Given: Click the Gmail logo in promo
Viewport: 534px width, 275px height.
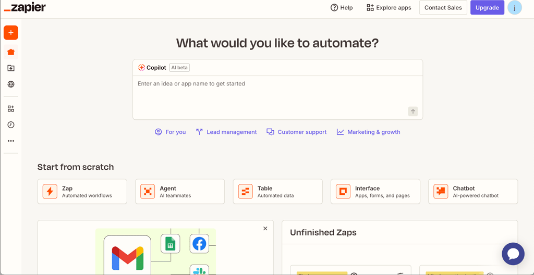Looking at the screenshot, I should click(x=127, y=258).
